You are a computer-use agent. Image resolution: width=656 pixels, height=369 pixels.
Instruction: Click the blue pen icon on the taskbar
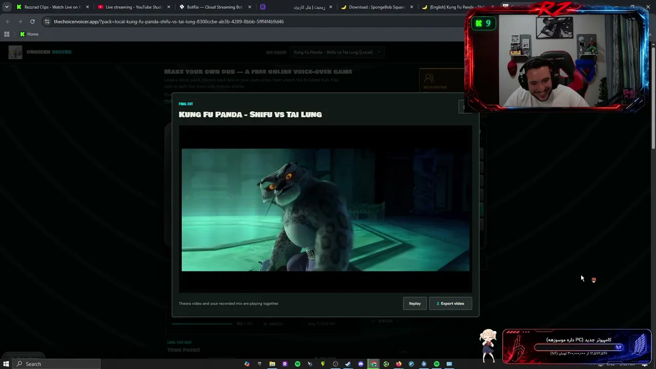[x=310, y=364]
